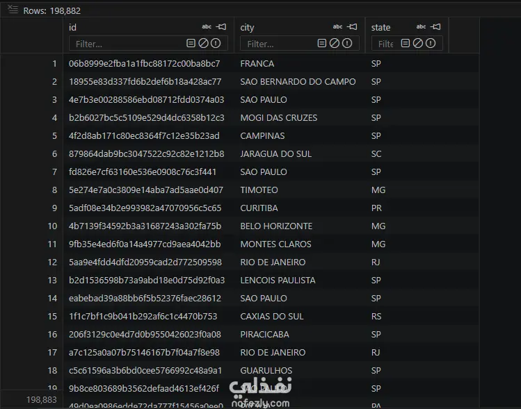
Task: Select the MONTES CLAROS cell
Action: click(x=275, y=244)
